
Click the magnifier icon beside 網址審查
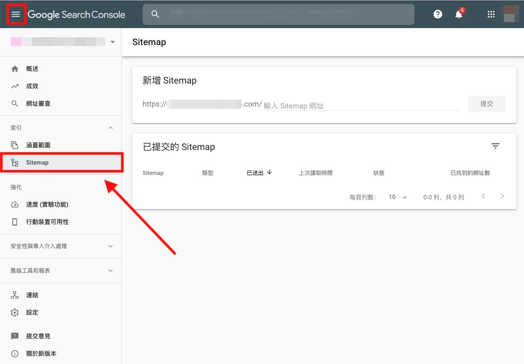click(15, 104)
